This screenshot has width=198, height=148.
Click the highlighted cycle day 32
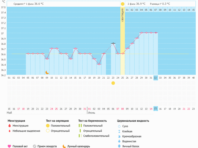coord(156,78)
